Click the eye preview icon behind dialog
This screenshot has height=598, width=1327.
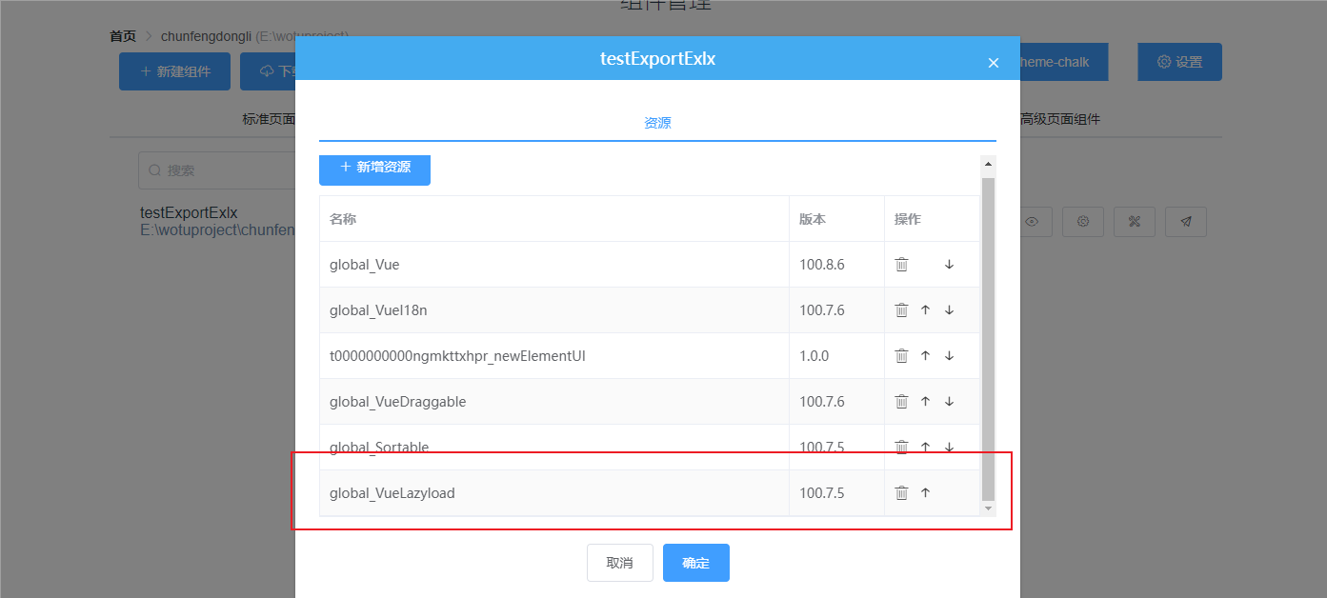tap(1032, 222)
